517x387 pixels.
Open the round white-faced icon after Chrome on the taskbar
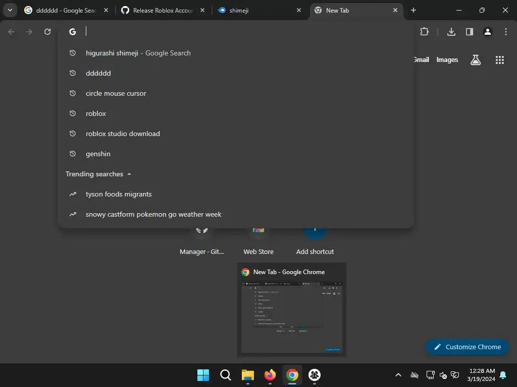(x=315, y=375)
